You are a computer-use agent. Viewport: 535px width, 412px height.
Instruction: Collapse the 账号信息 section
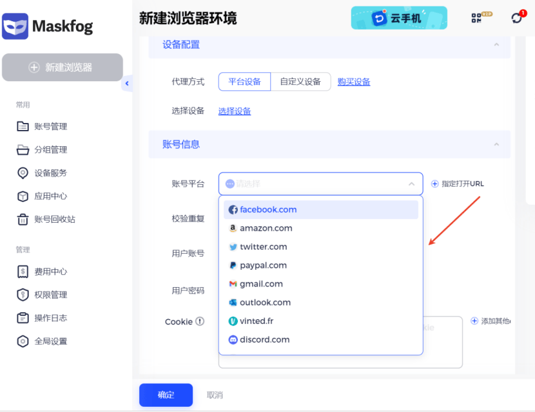click(496, 145)
